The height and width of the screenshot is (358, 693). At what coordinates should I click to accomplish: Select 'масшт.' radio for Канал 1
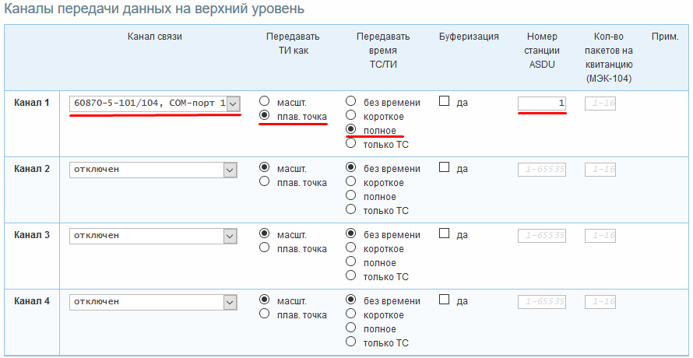265,101
